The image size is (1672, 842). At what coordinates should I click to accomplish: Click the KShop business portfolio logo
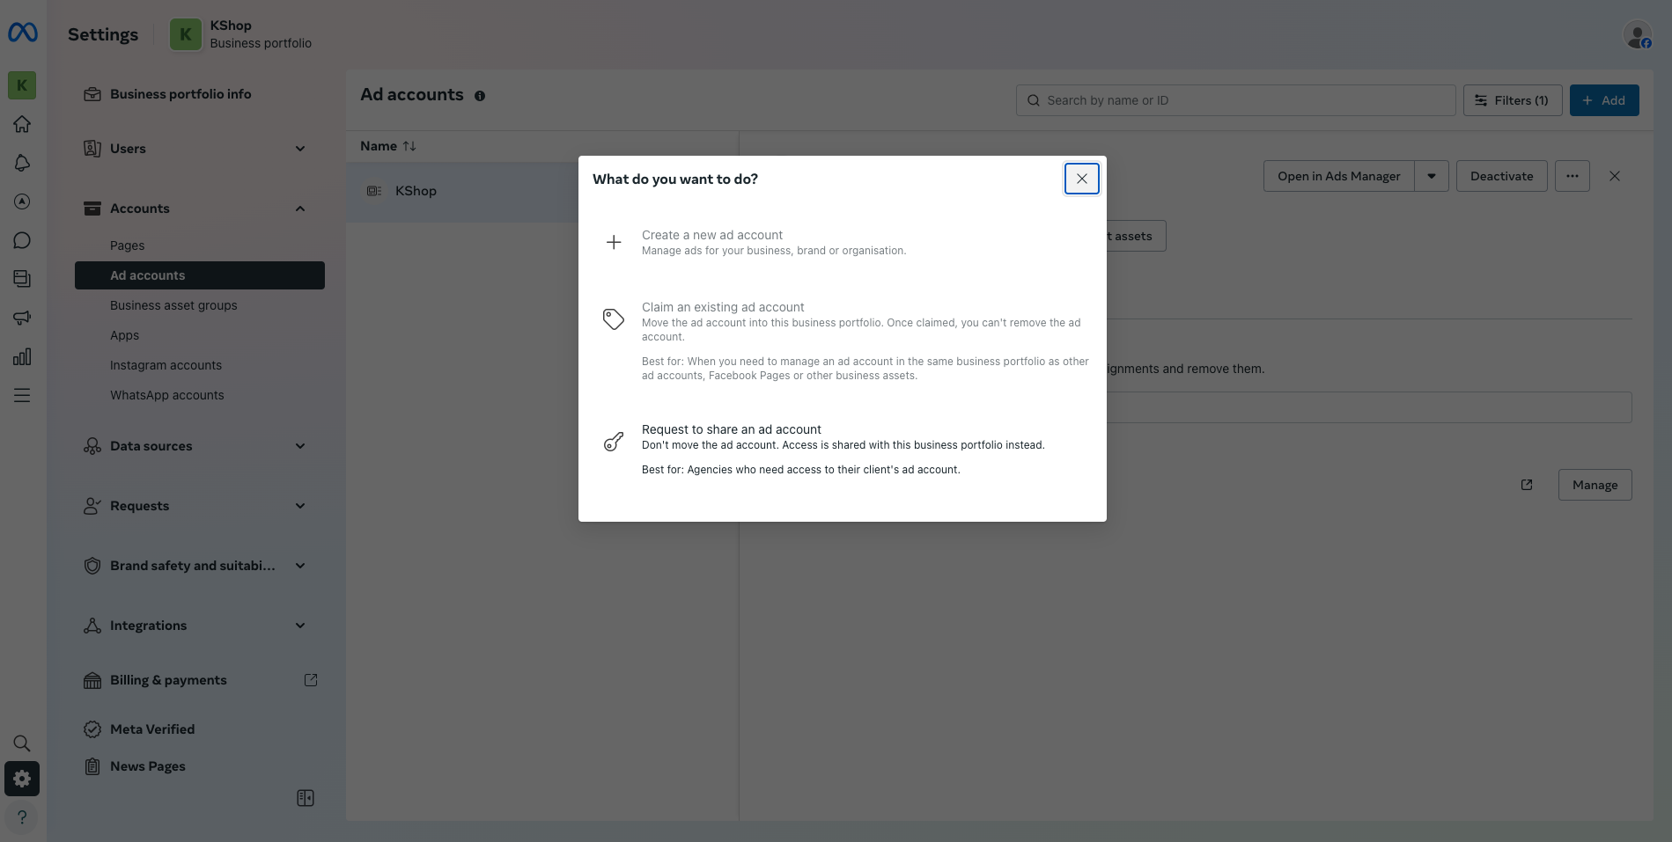(x=185, y=35)
